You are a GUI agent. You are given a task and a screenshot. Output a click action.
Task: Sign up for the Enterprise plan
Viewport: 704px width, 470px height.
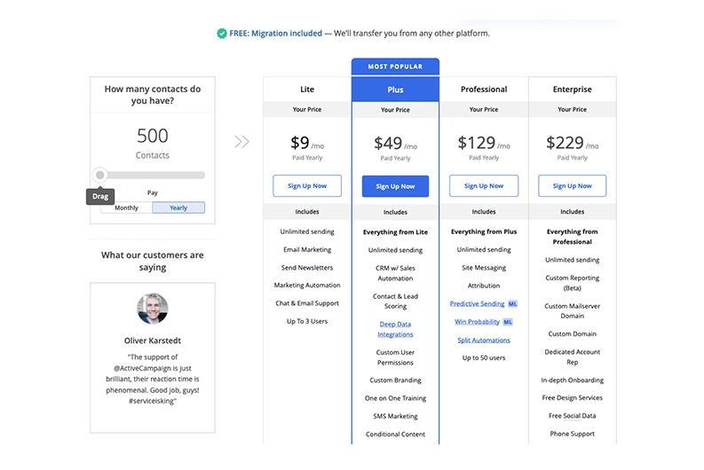point(573,186)
